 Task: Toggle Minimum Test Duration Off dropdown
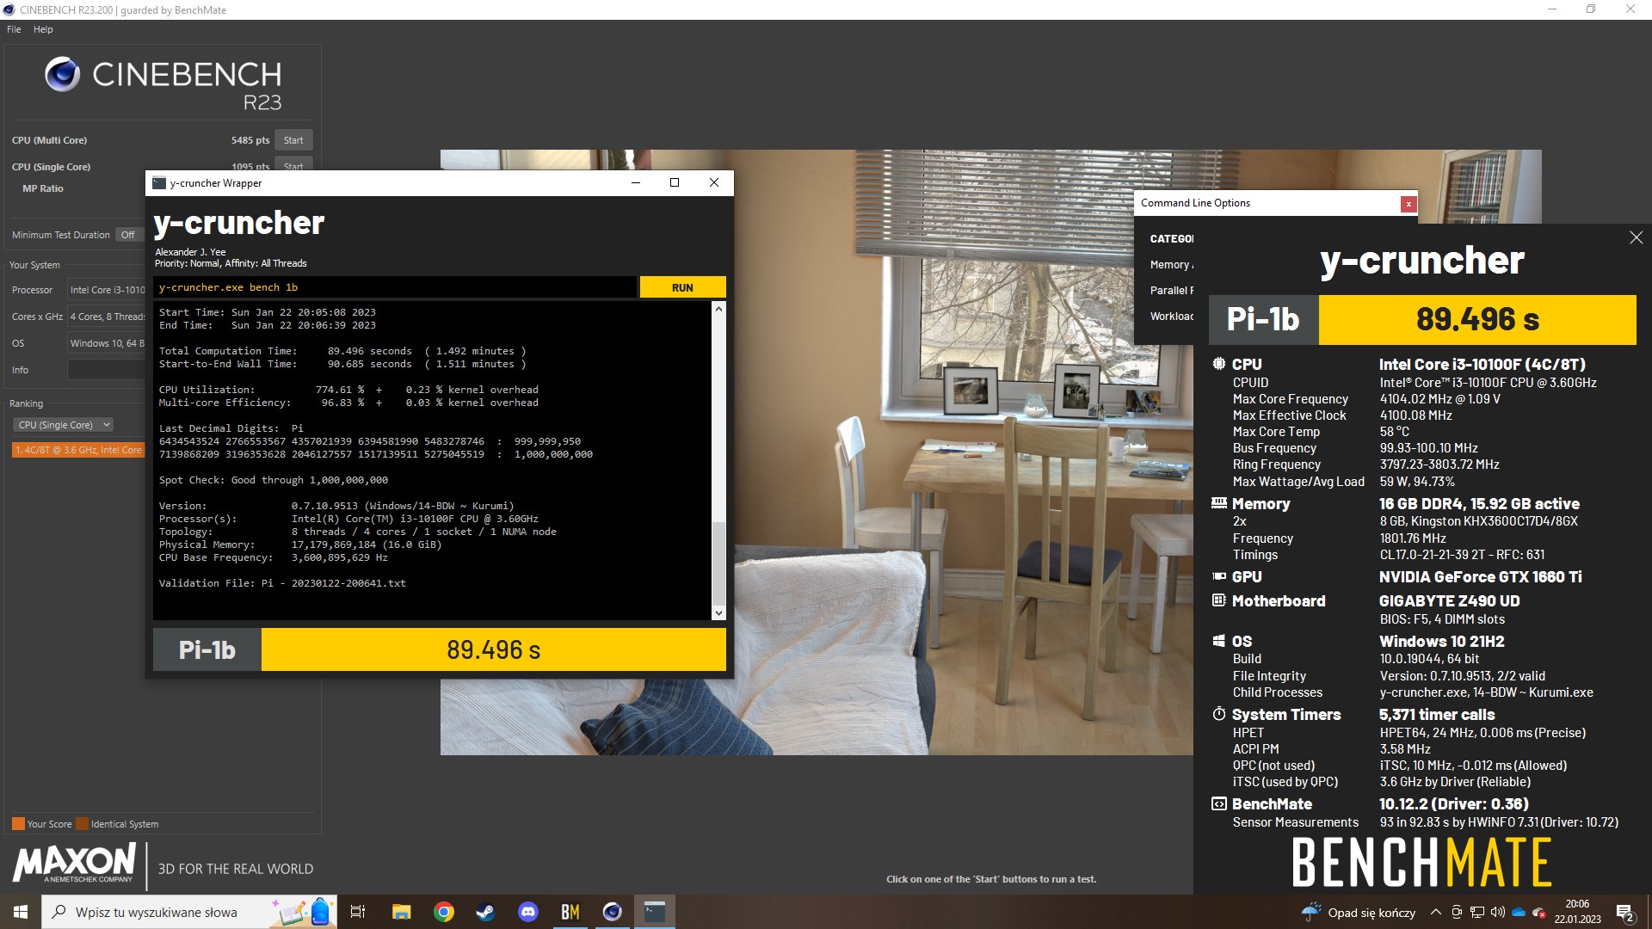(x=129, y=235)
